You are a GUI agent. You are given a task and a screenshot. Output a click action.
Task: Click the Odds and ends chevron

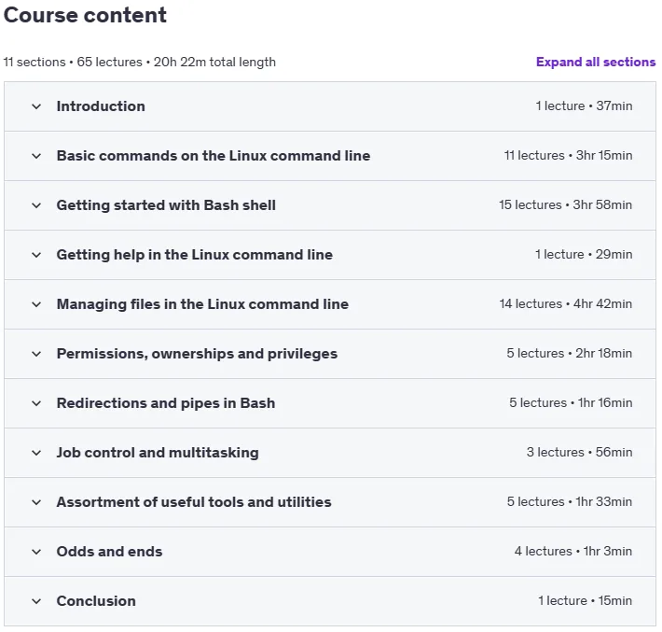36,552
